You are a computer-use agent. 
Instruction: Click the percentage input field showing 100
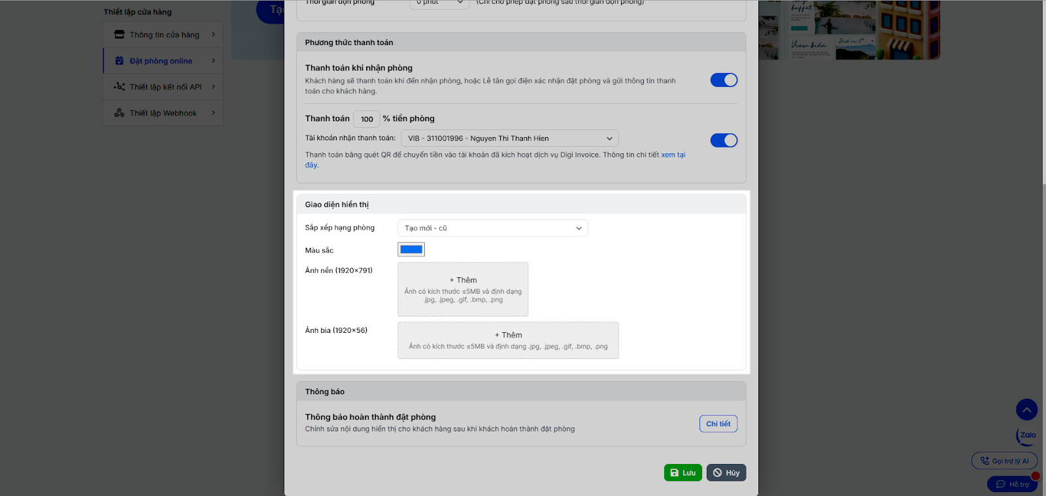tap(367, 119)
